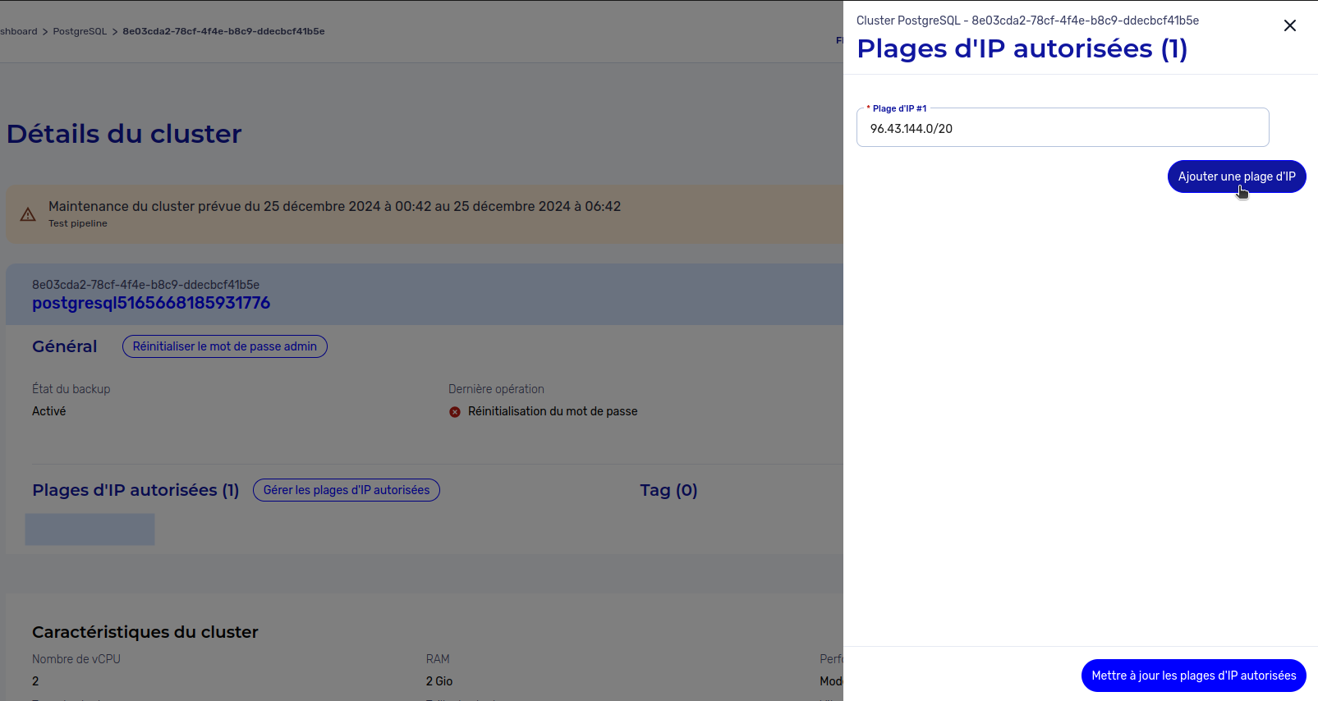Click the Plages d'IP autorisées (1) section heading
Image resolution: width=1318 pixels, height=701 pixels.
pyautogui.click(x=135, y=490)
